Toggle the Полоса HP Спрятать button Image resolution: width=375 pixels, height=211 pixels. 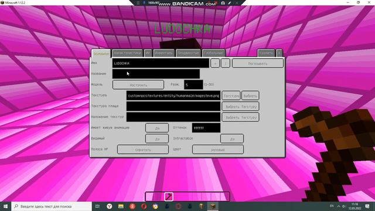tap(143, 149)
